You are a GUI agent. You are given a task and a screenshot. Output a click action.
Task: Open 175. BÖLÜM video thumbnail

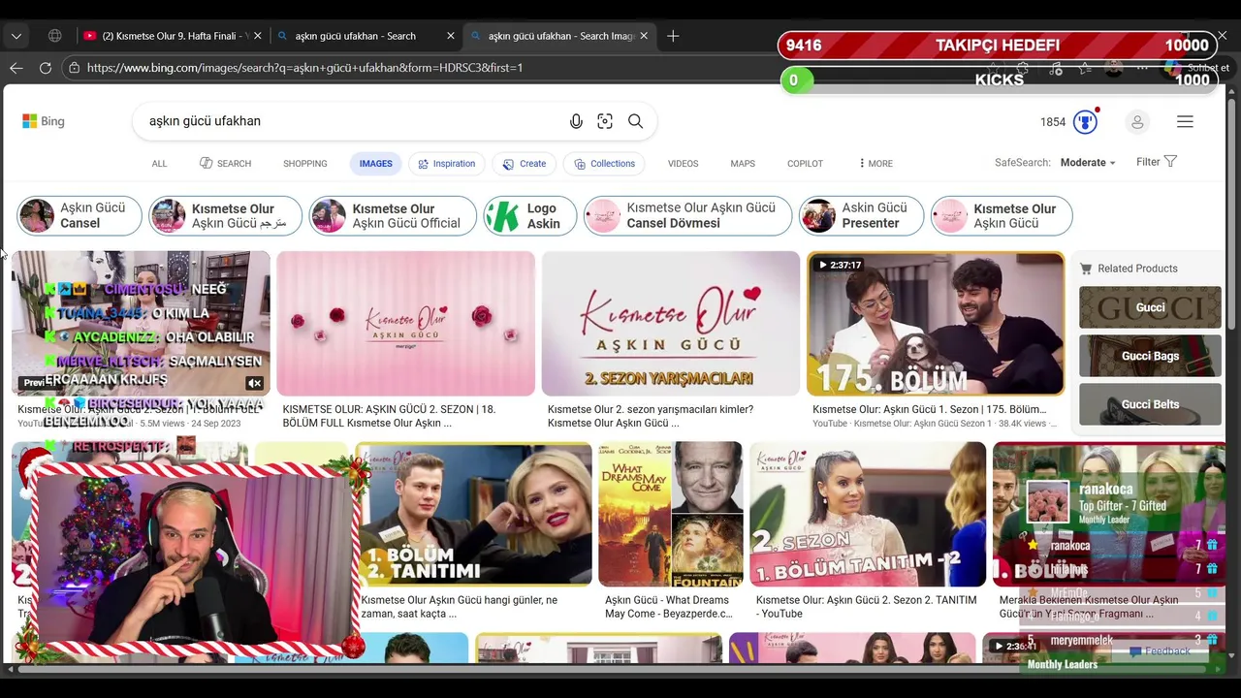[935, 323]
